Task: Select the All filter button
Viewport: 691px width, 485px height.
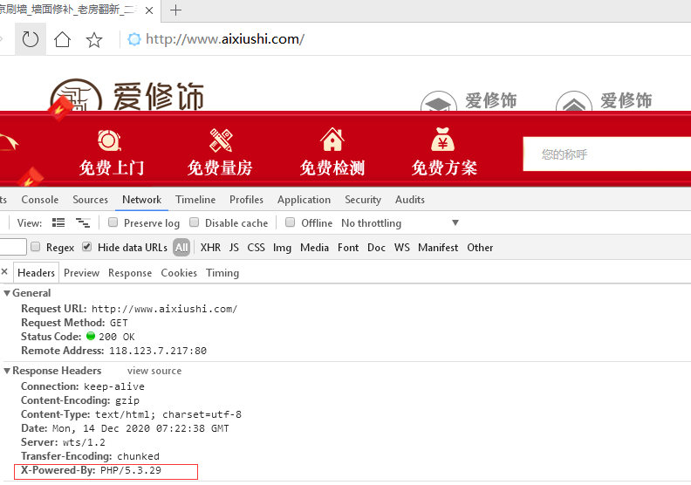Action: [x=181, y=247]
